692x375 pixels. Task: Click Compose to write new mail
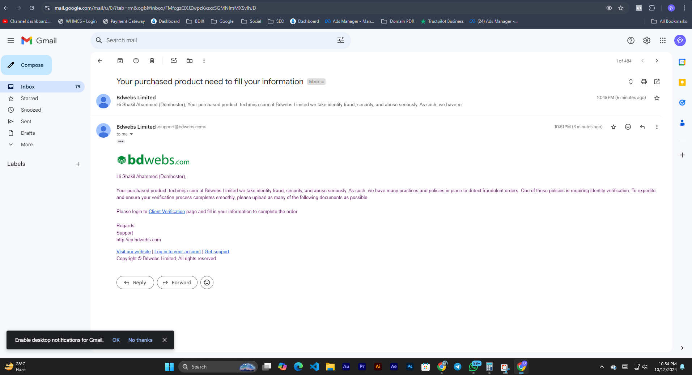click(26, 65)
